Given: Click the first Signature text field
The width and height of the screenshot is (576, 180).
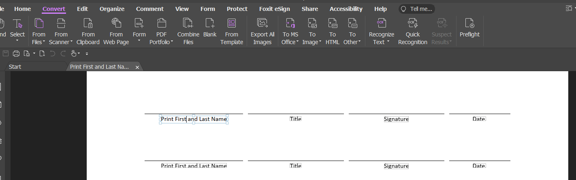Looking at the screenshot, I should coord(396,119).
